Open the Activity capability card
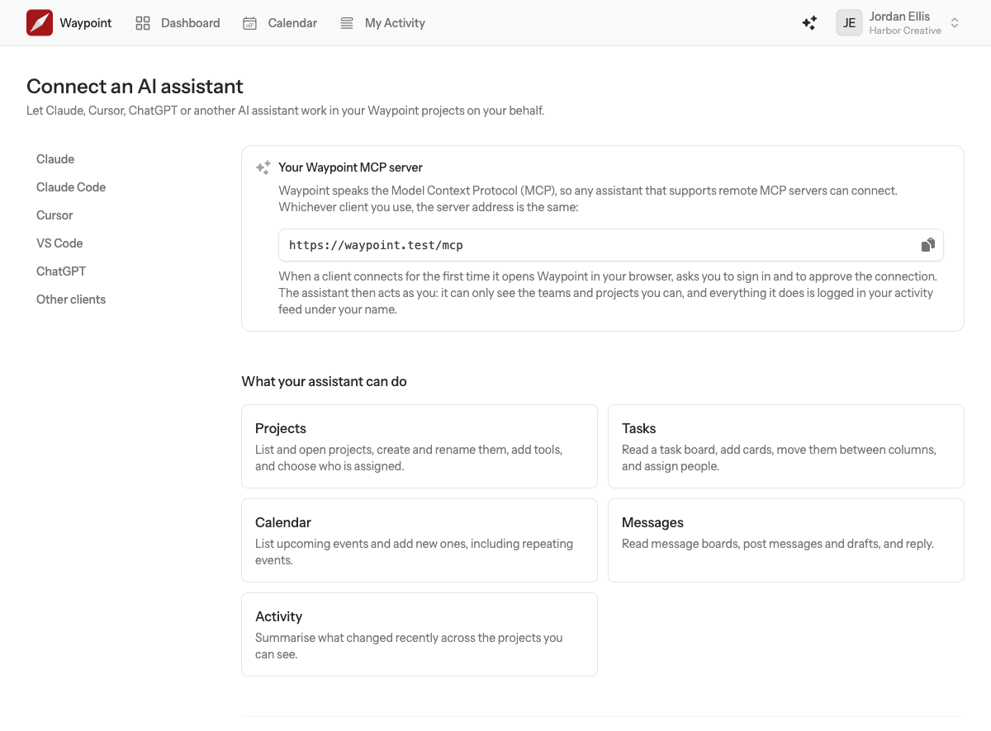Viewport: 991px width, 731px height. (x=420, y=634)
